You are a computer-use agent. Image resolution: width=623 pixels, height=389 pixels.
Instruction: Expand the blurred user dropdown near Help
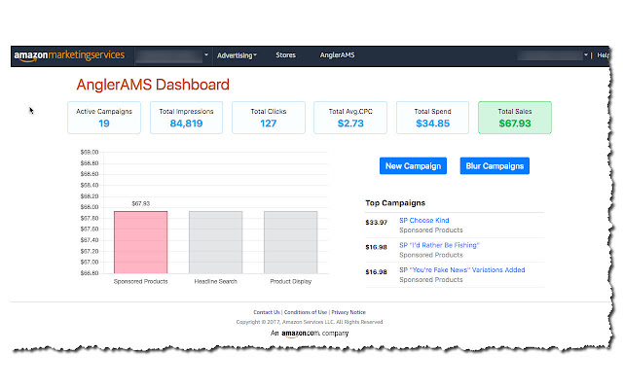point(553,55)
